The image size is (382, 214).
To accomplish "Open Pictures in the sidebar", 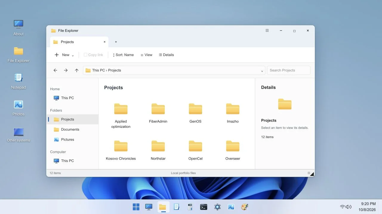I will pos(73,140).
